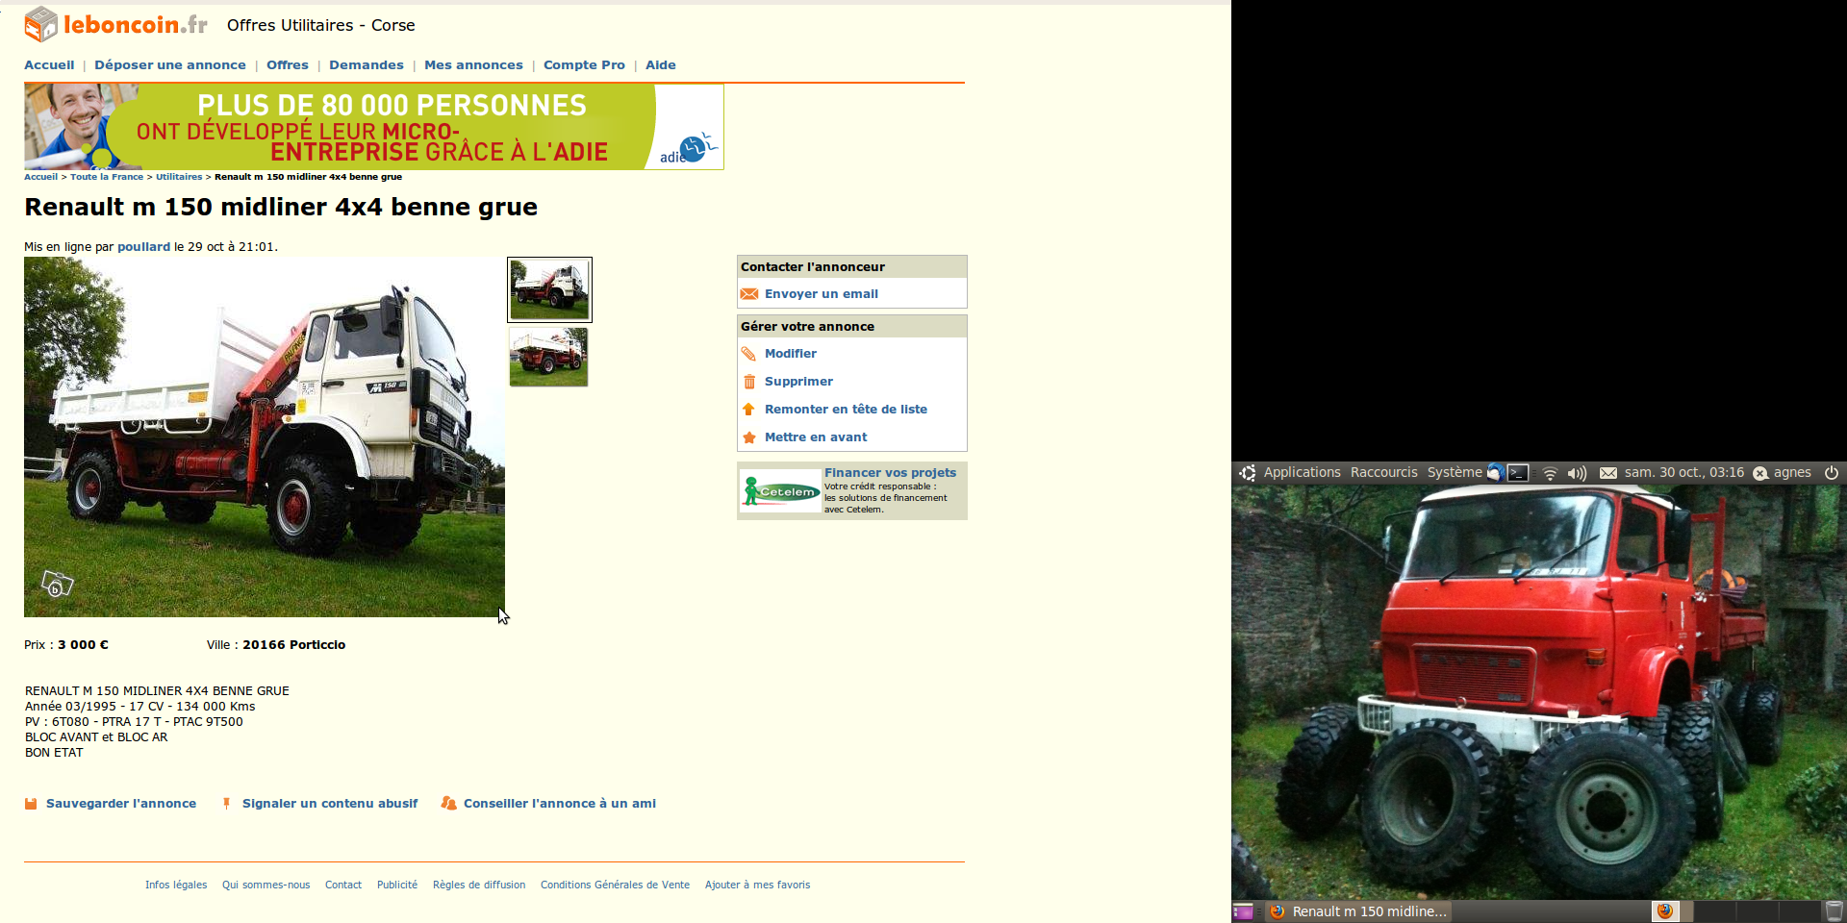Image resolution: width=1847 pixels, height=923 pixels.
Task: Switch to the second workspace
Action: coord(1714,911)
